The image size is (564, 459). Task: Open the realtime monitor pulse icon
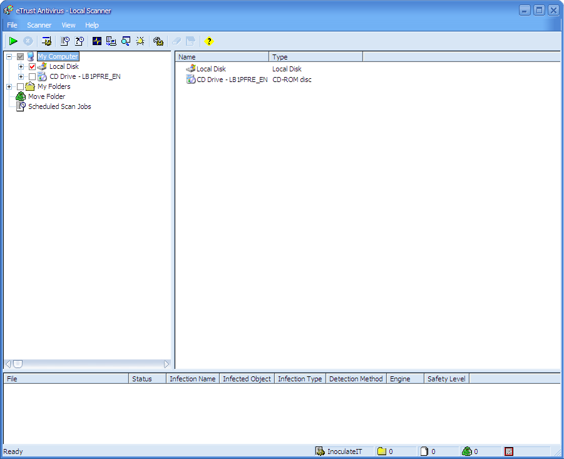pos(97,41)
